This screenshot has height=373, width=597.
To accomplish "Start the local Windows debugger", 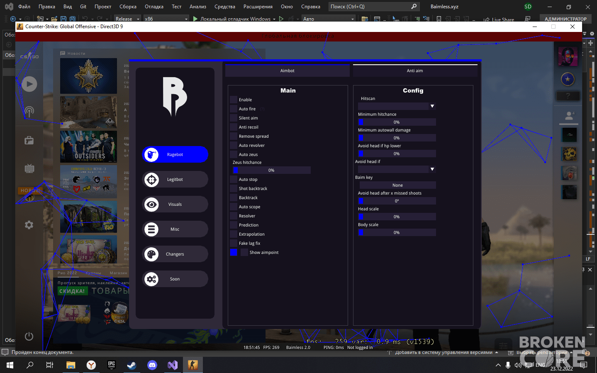I will [231, 19].
